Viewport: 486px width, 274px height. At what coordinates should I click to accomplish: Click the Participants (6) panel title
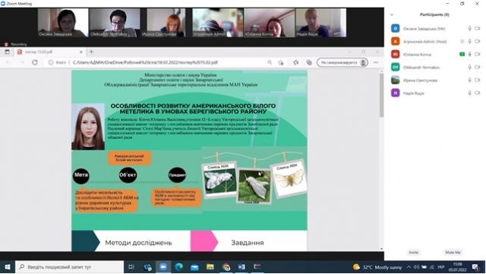(x=434, y=14)
